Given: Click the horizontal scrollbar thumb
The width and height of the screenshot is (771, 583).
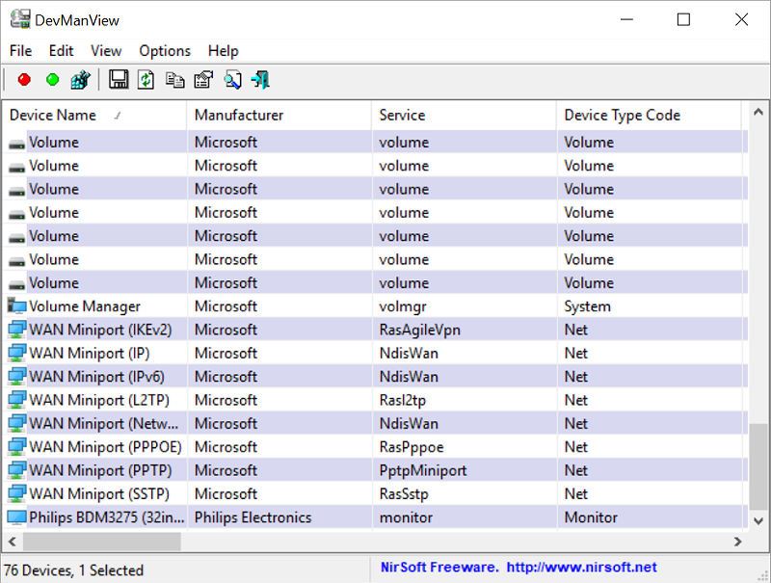Looking at the screenshot, I should [102, 542].
